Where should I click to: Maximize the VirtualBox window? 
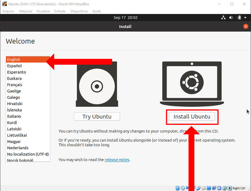tap(232, 4)
